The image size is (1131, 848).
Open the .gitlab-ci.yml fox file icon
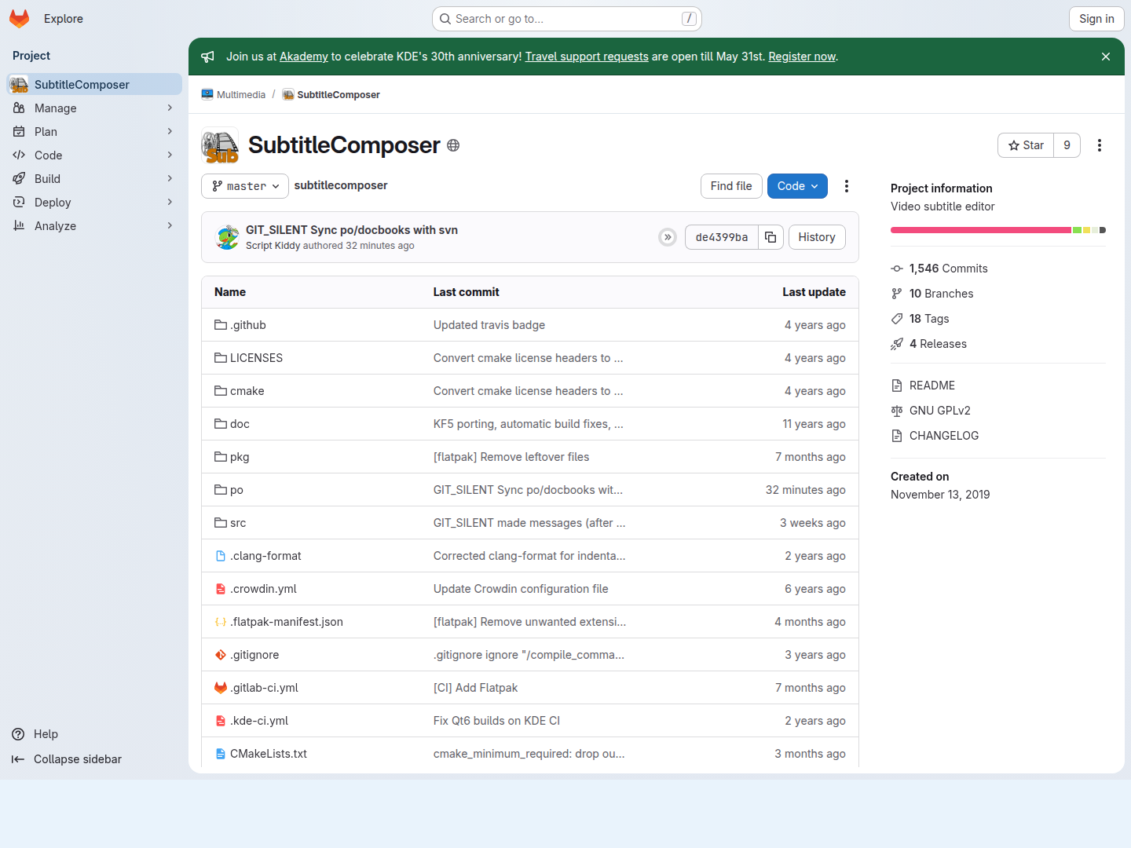221,688
